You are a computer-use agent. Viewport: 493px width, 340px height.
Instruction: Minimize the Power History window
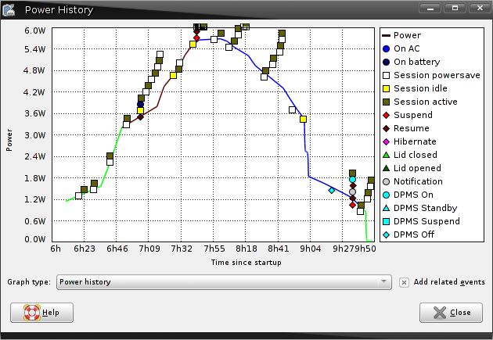pyautogui.click(x=430, y=9)
